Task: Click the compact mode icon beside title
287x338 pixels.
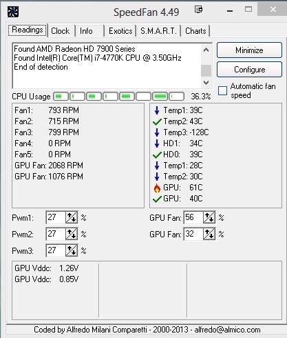Action: pyautogui.click(x=198, y=10)
